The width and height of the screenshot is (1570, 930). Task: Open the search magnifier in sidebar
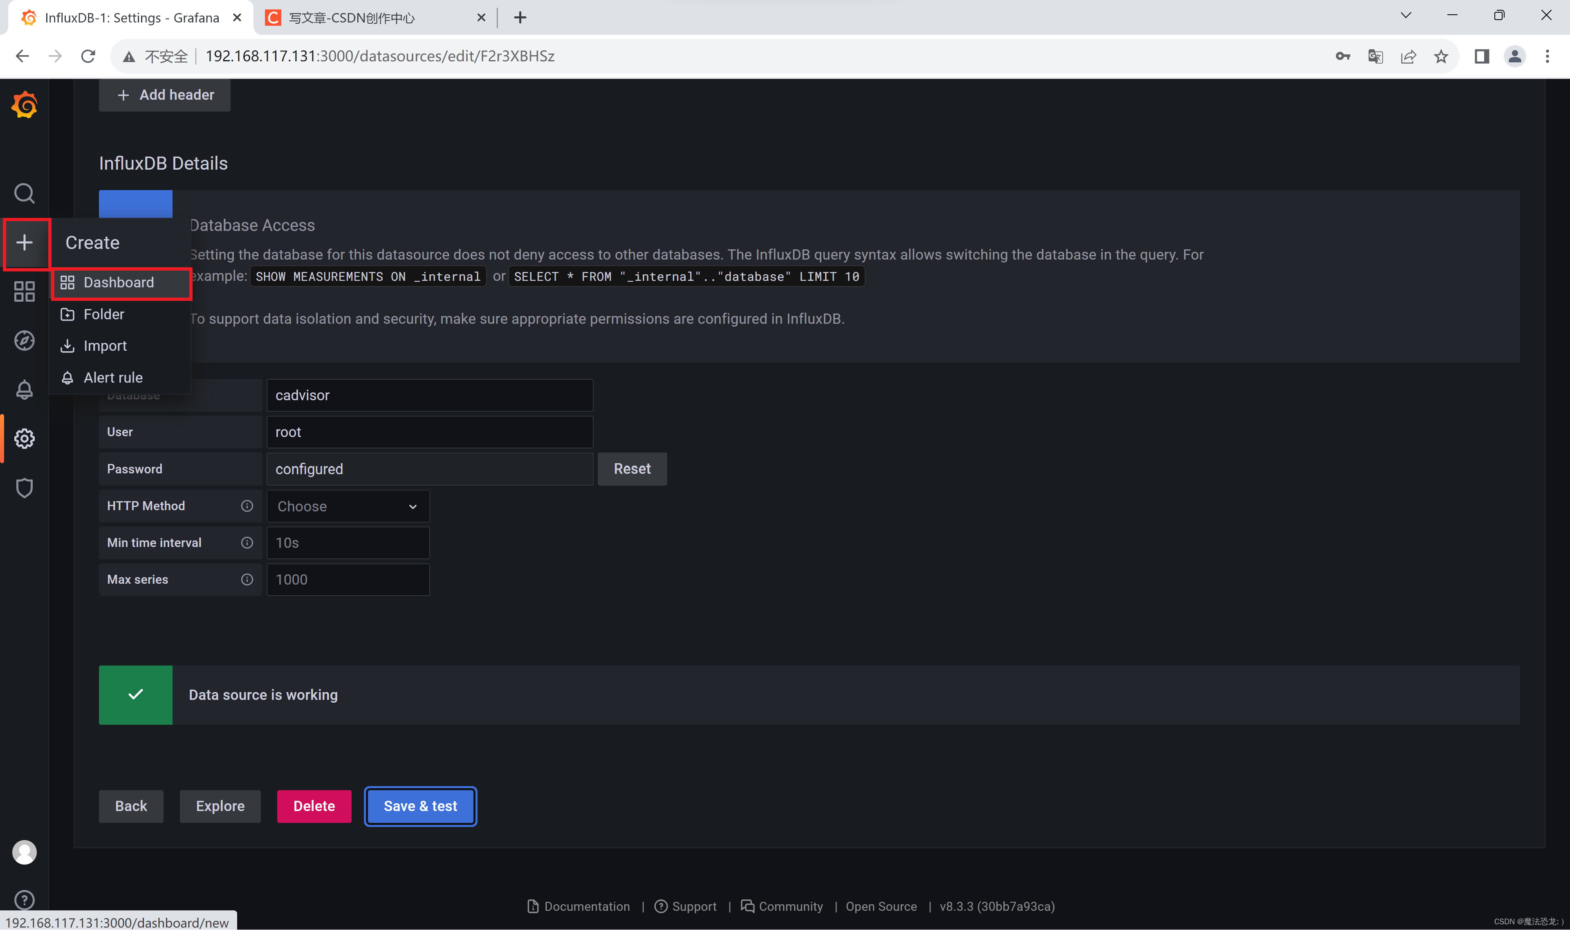pyautogui.click(x=25, y=193)
